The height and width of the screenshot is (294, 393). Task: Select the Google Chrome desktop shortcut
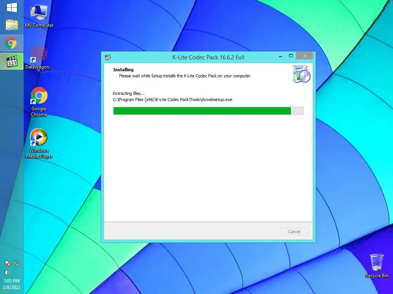[x=39, y=102]
